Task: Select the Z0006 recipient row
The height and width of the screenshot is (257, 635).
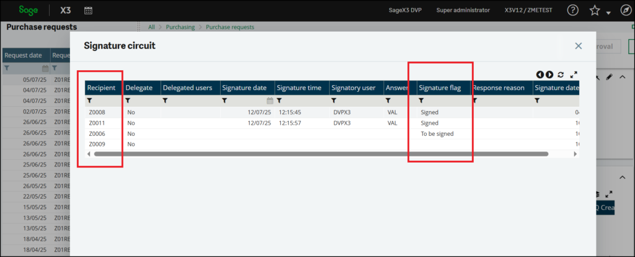Action: (332, 133)
